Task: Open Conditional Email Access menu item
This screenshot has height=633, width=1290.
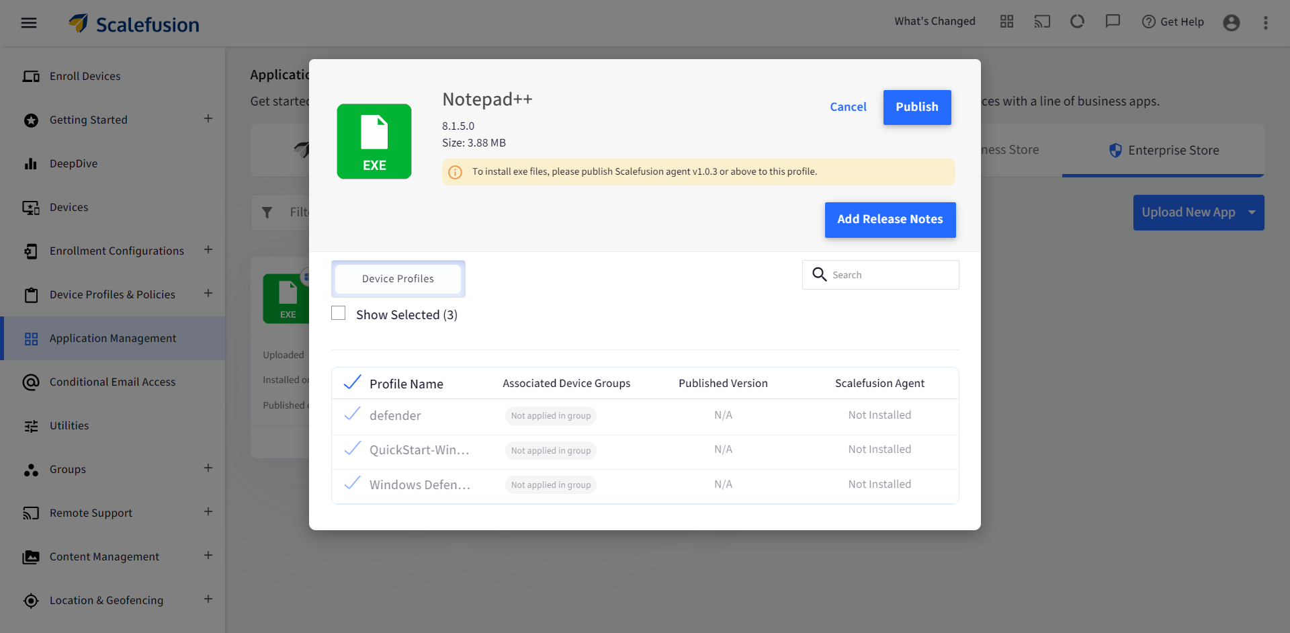Action: click(x=113, y=382)
